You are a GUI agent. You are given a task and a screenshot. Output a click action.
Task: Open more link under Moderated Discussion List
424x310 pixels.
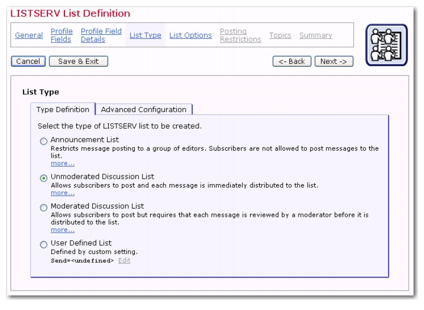click(x=63, y=230)
